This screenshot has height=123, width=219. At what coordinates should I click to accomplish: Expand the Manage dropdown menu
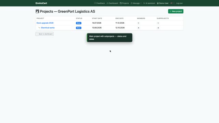(136, 3)
